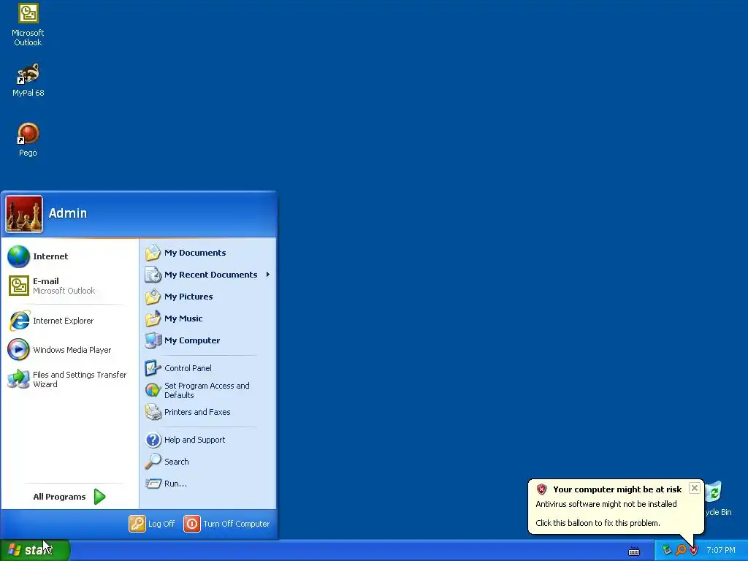The image size is (748, 561).
Task: Open Control Panel
Action: tap(208, 368)
